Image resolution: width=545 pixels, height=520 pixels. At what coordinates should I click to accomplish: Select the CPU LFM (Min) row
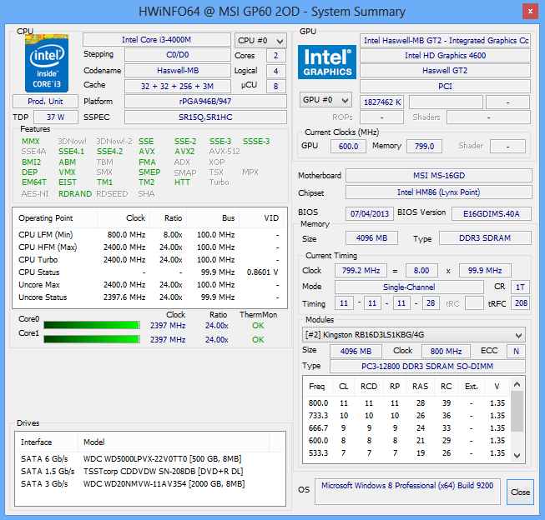(x=149, y=235)
